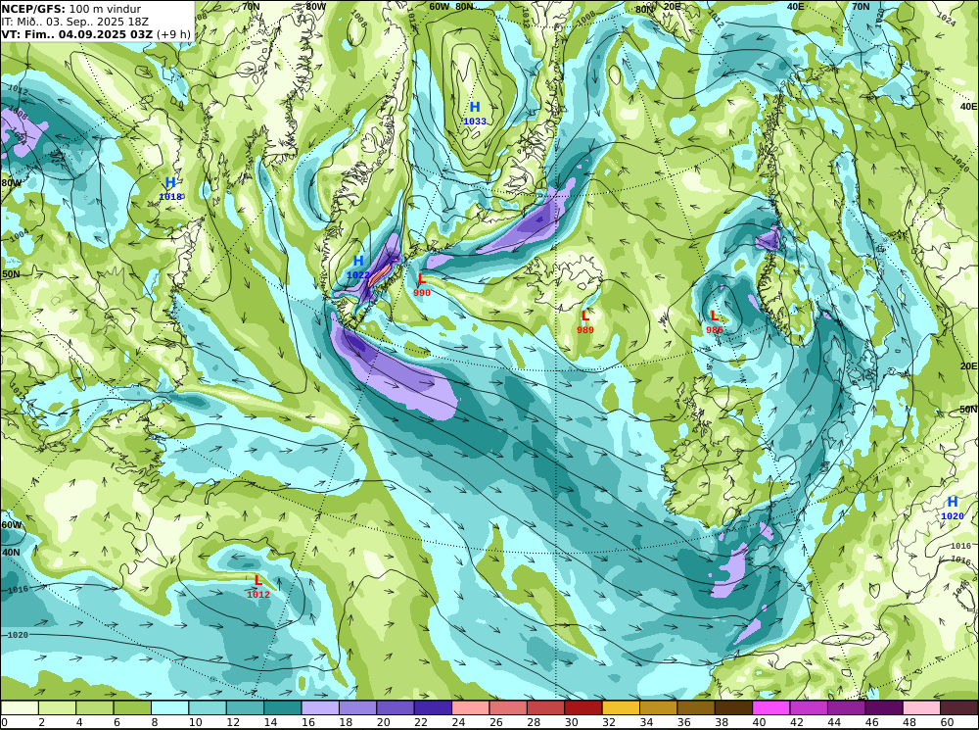Click the legend scale label "0"
Image resolution: width=979 pixels, height=730 pixels.
(x=5, y=722)
